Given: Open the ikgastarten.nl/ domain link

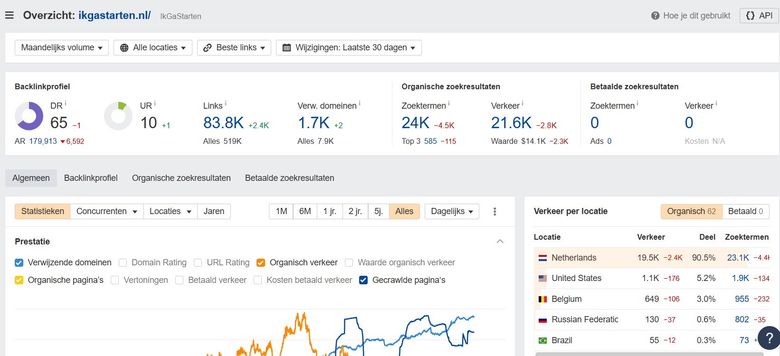Looking at the screenshot, I should tap(114, 15).
